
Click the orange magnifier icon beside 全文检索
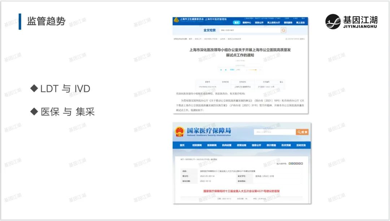283,30
